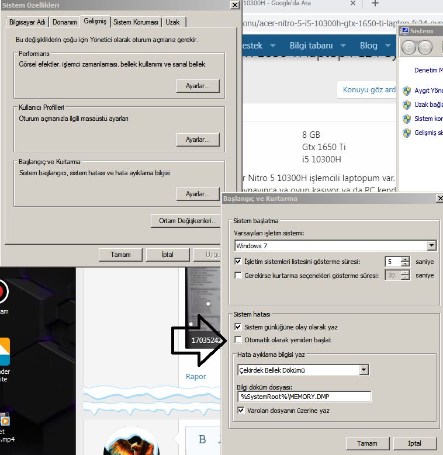Click forward arrow in Sistem window
Screen dimensions: 443x455
(x=425, y=47)
